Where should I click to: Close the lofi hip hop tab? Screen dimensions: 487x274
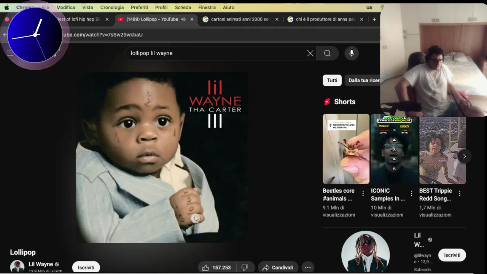pos(107,19)
